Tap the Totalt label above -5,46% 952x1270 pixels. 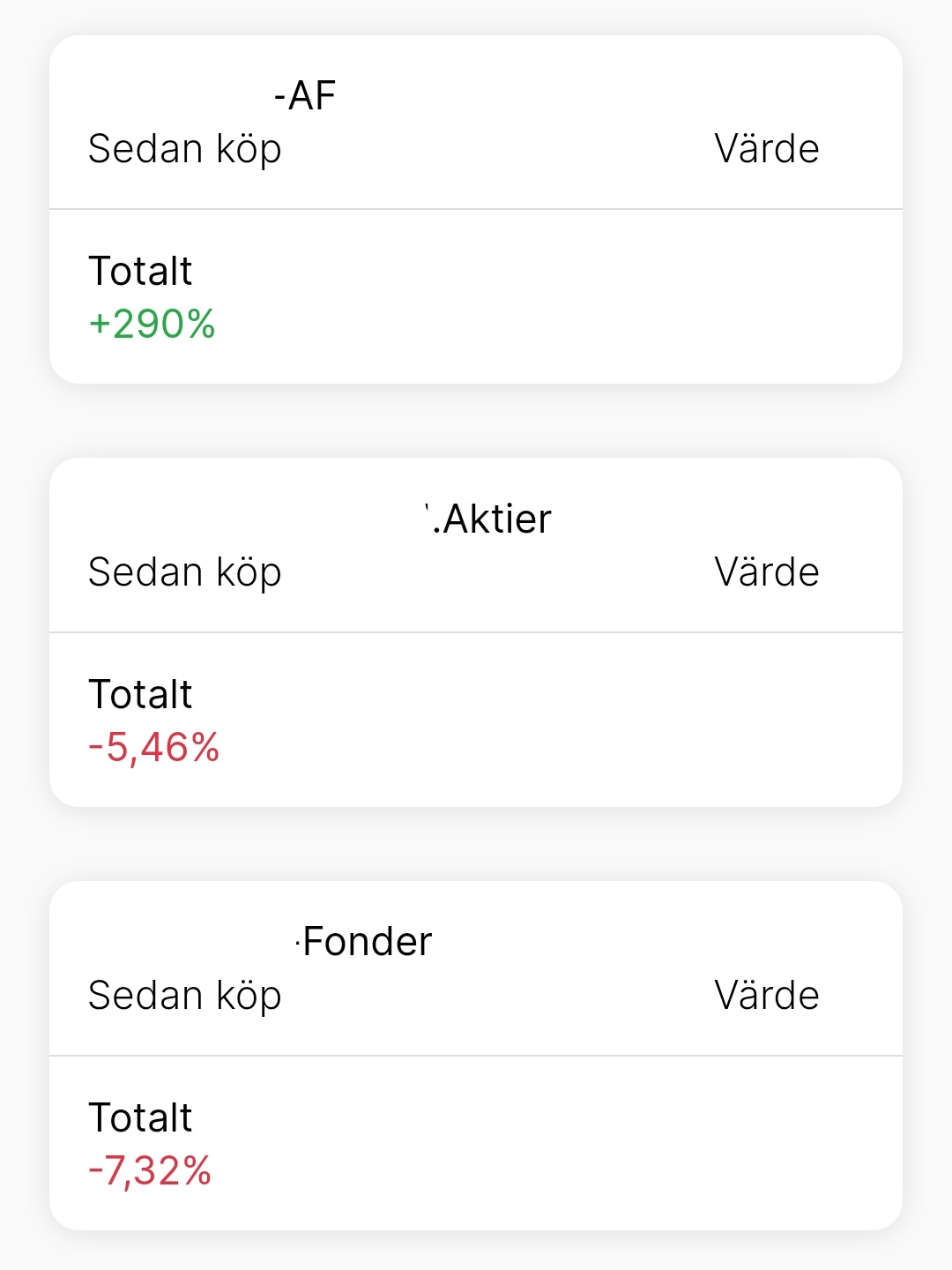140,694
